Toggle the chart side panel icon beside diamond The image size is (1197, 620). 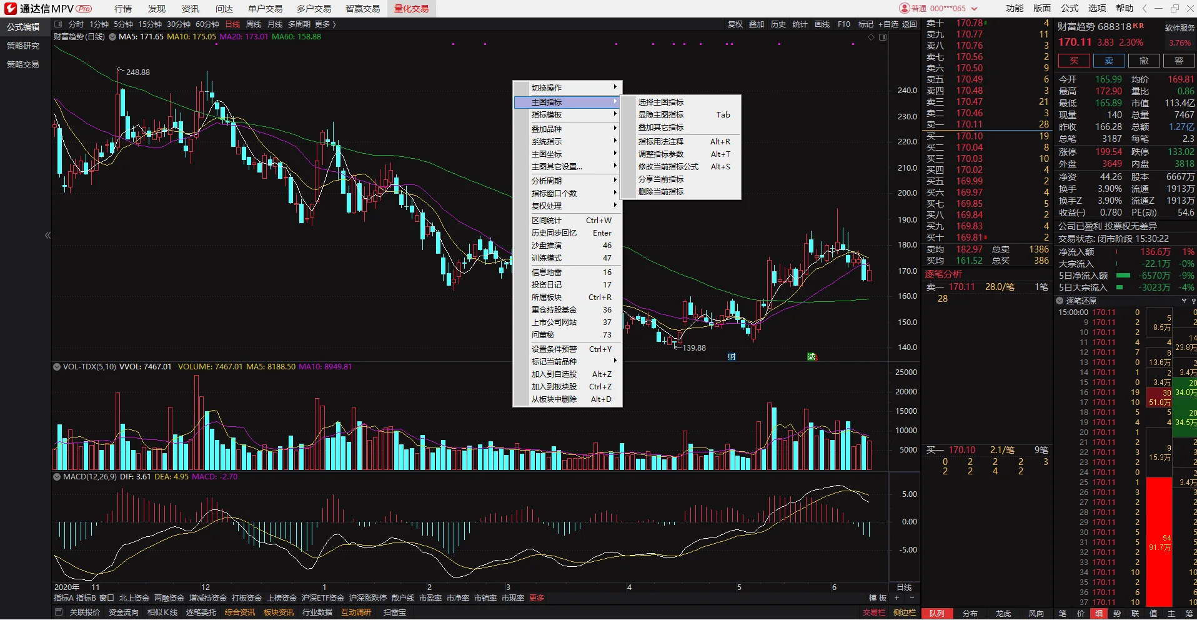click(883, 37)
